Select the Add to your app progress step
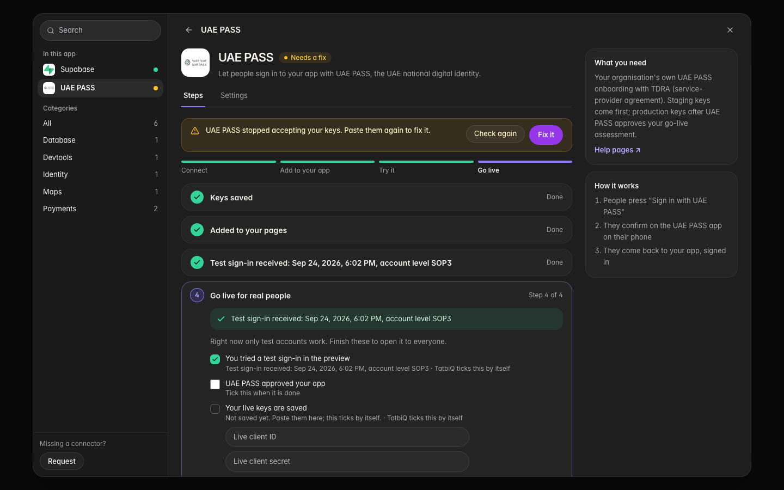 pos(327,167)
